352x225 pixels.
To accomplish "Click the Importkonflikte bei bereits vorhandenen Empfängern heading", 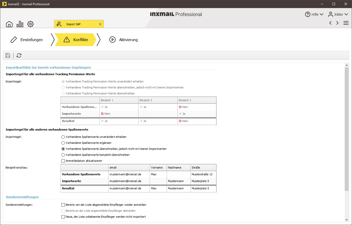I will tap(48, 67).
